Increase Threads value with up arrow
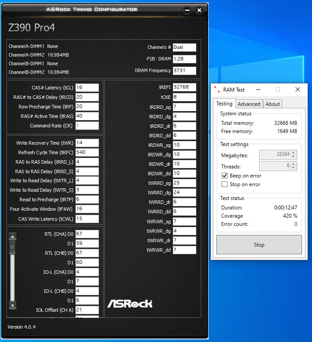The height and width of the screenshot is (342, 312). click(x=293, y=164)
